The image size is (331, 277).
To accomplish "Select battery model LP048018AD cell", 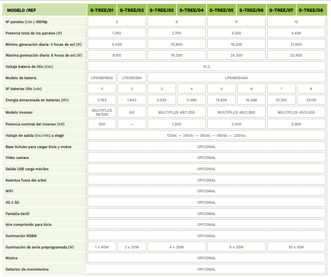I will [x=102, y=78].
